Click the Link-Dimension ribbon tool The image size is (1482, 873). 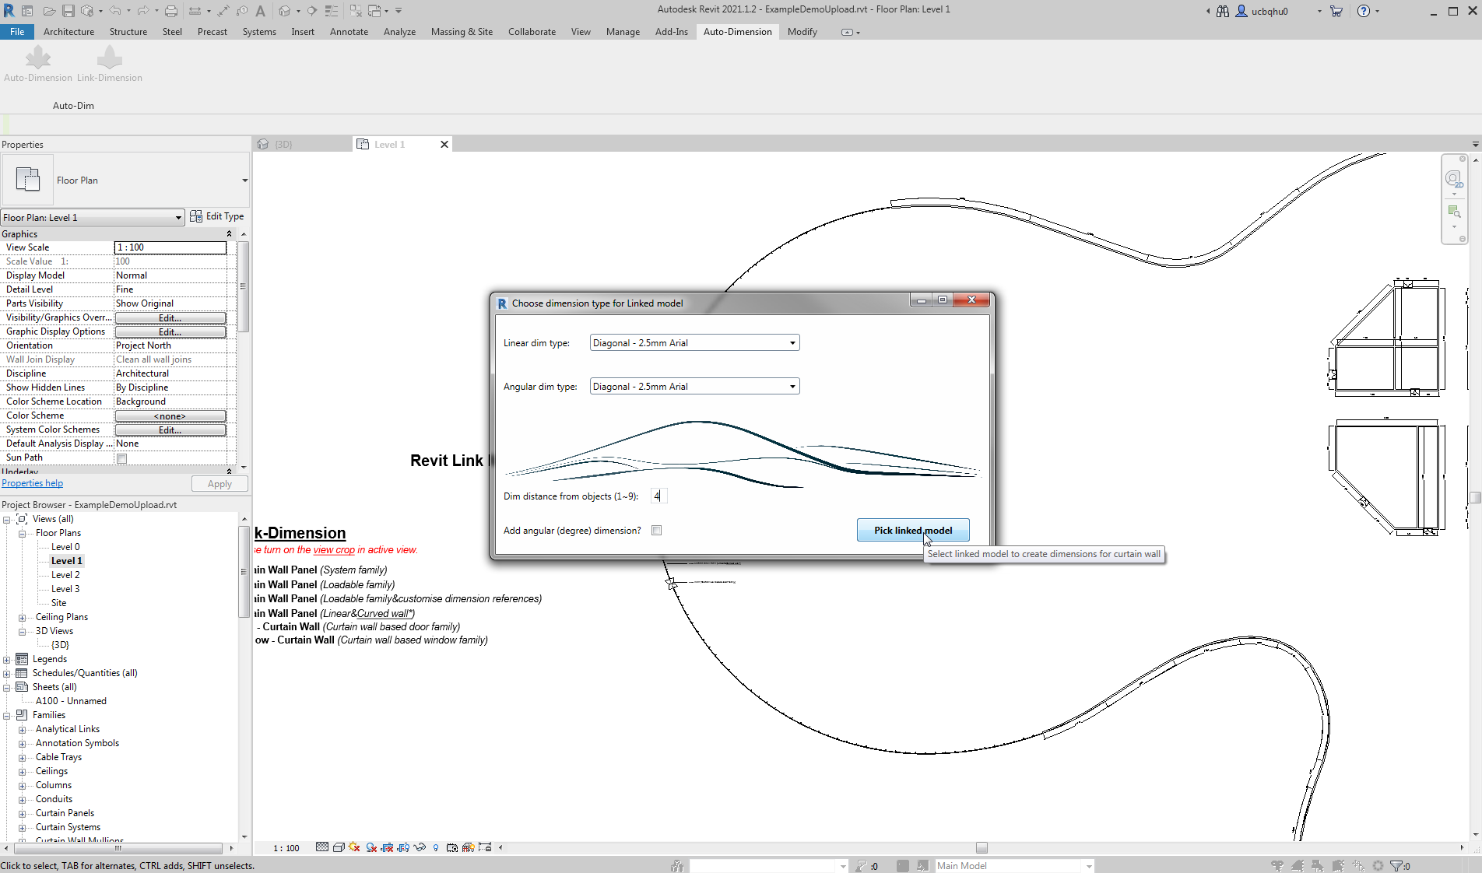110,64
